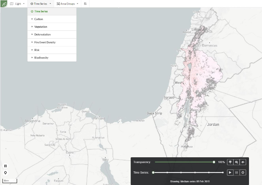Click the New Nubaria map label
Viewport: 262px width, 185px height.
[37, 135]
